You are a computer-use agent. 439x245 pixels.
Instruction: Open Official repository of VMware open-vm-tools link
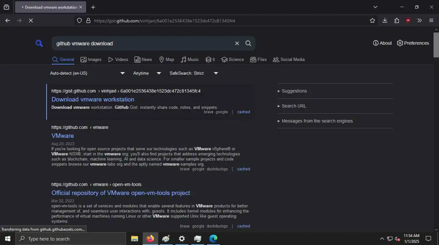pyautogui.click(x=121, y=193)
